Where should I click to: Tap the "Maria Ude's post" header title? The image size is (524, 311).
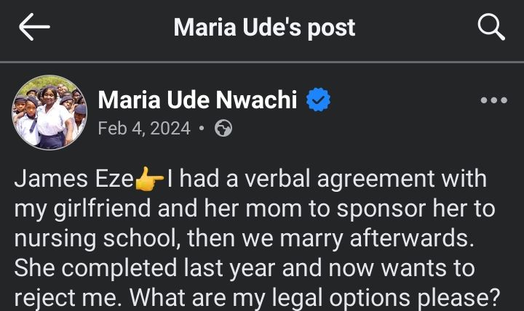(264, 28)
